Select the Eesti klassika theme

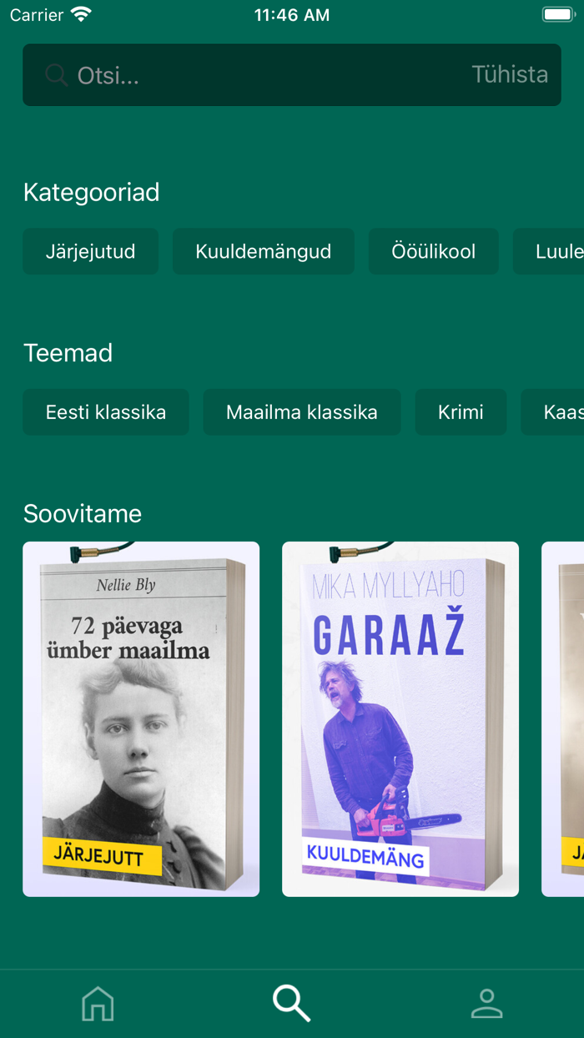(106, 412)
